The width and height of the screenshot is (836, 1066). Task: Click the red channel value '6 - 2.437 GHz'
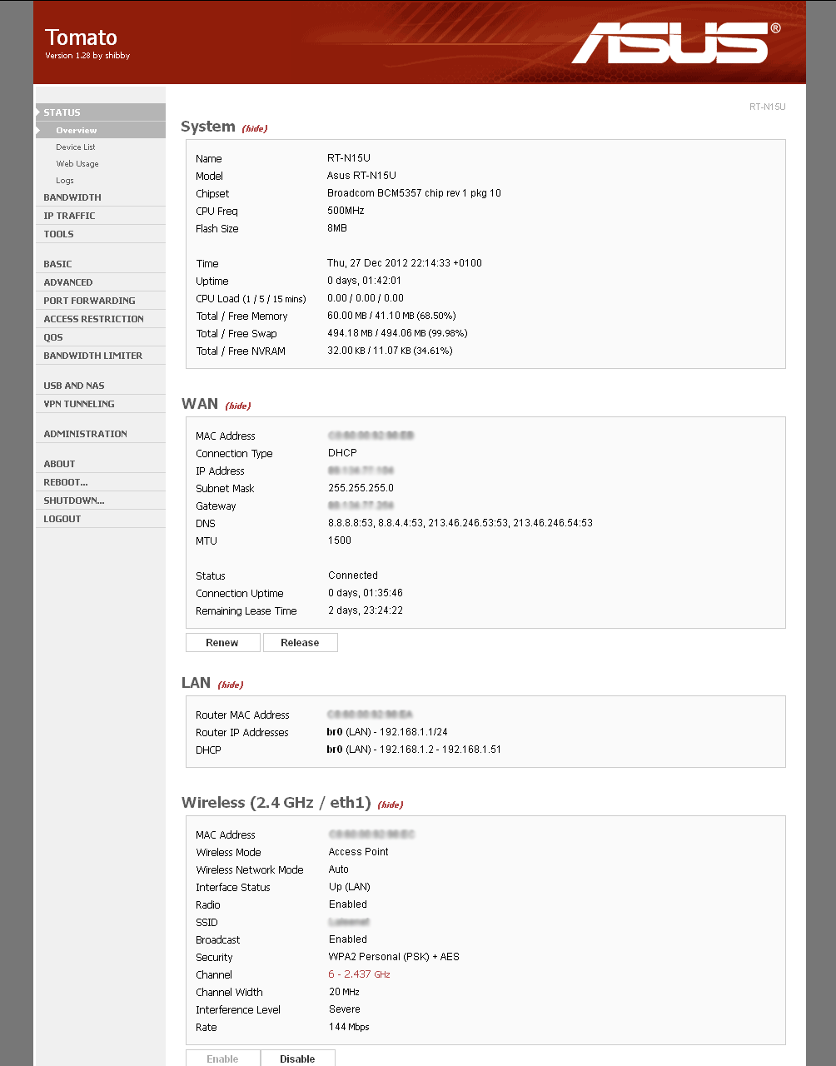pyautogui.click(x=359, y=974)
